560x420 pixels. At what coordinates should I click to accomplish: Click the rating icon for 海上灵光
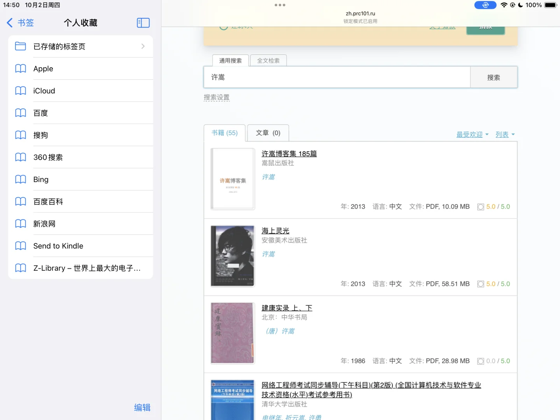pyautogui.click(x=481, y=284)
